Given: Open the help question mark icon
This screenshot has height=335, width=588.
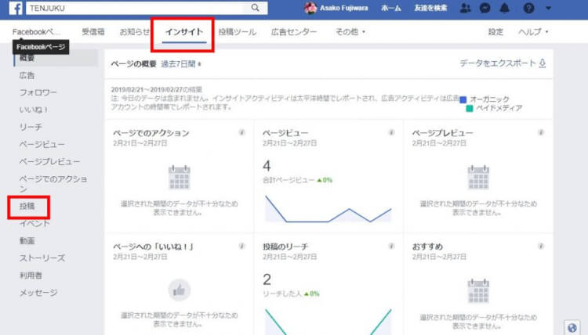Looking at the screenshot, I should click(528, 8).
